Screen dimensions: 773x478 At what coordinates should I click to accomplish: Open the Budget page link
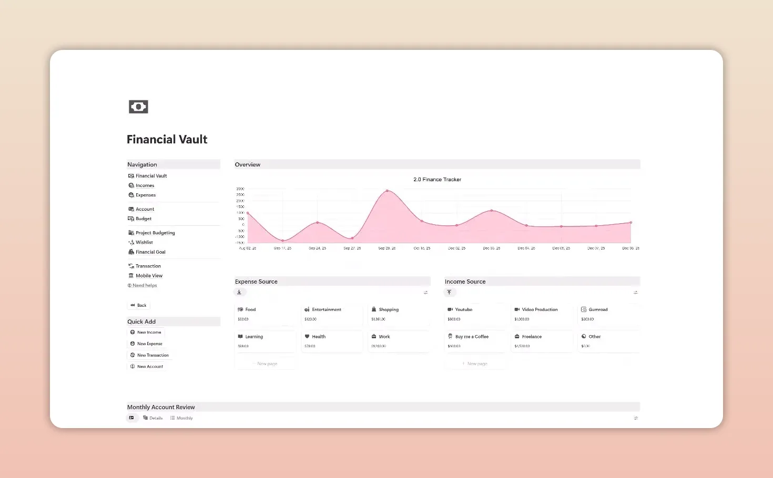click(140, 219)
